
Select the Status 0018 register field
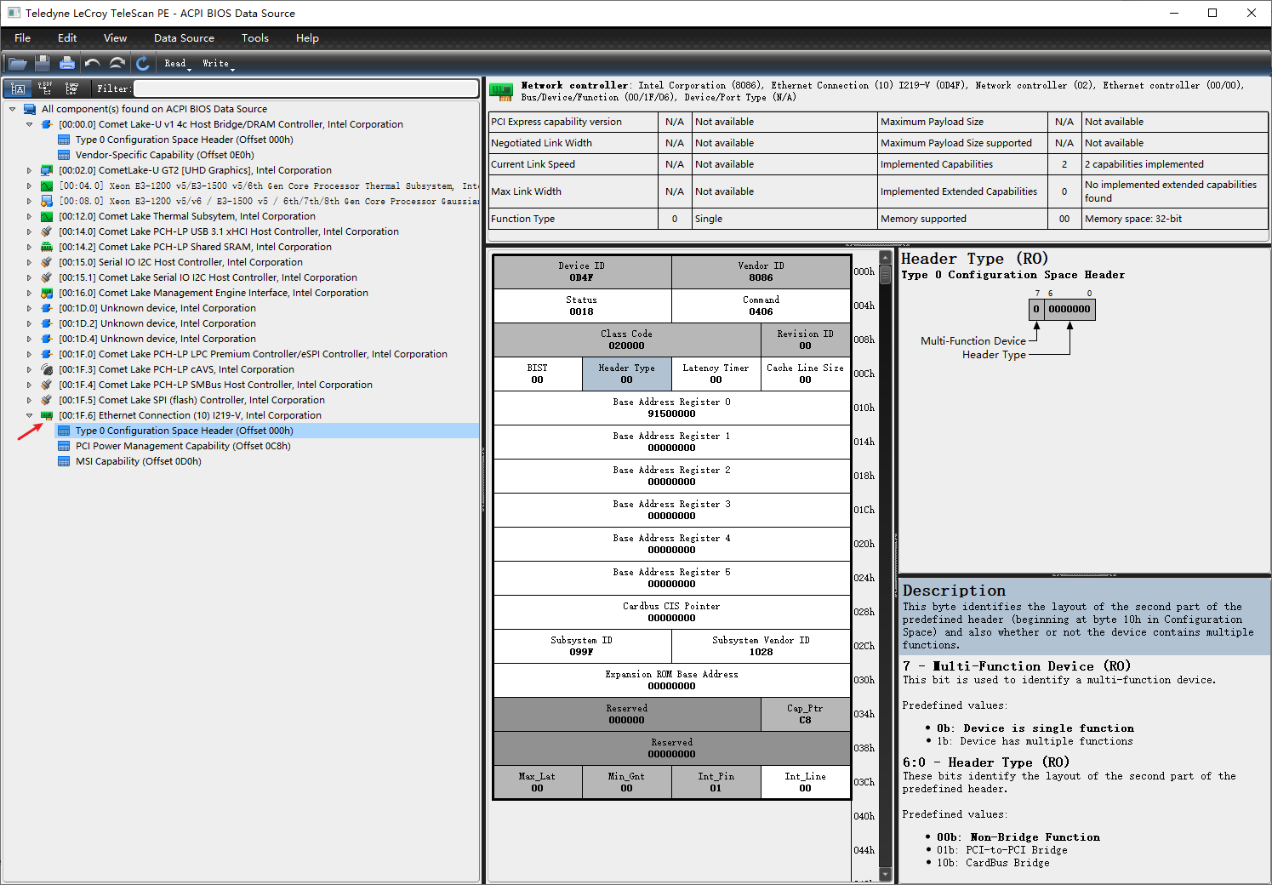coord(582,305)
